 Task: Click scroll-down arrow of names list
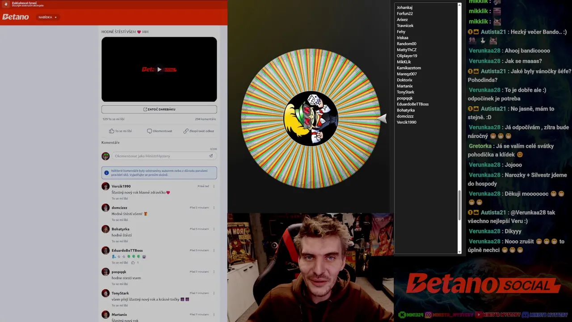tap(459, 252)
